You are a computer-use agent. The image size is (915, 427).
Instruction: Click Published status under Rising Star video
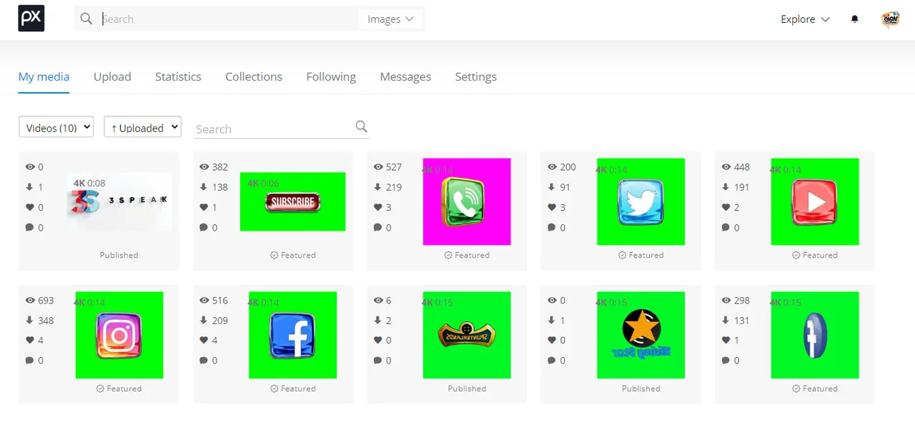[x=640, y=388]
